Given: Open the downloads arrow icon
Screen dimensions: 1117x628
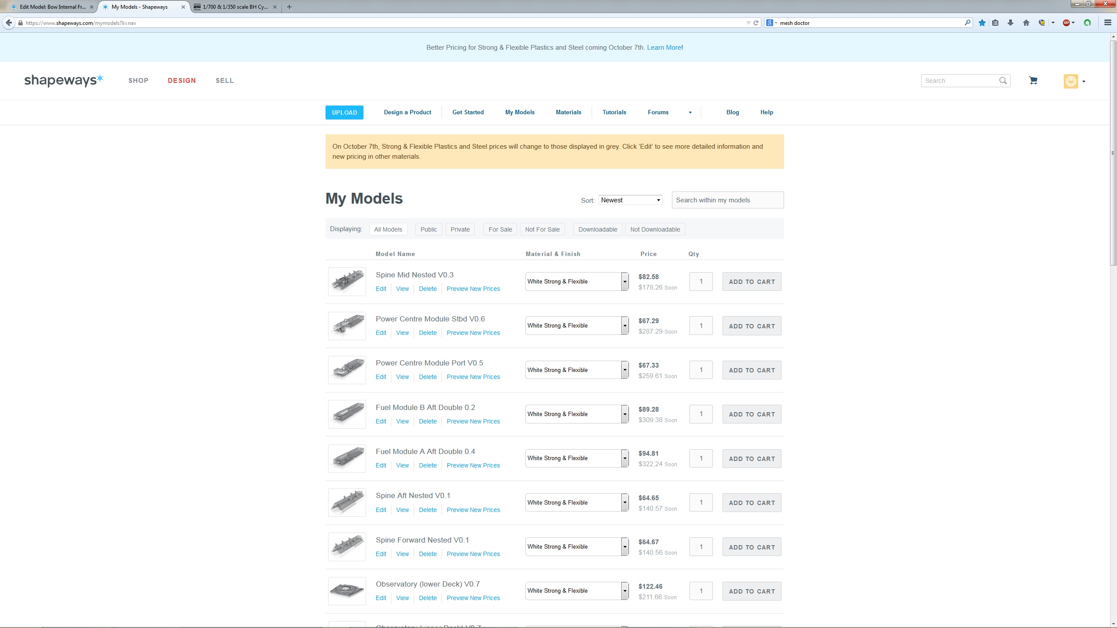Looking at the screenshot, I should click(x=1011, y=23).
